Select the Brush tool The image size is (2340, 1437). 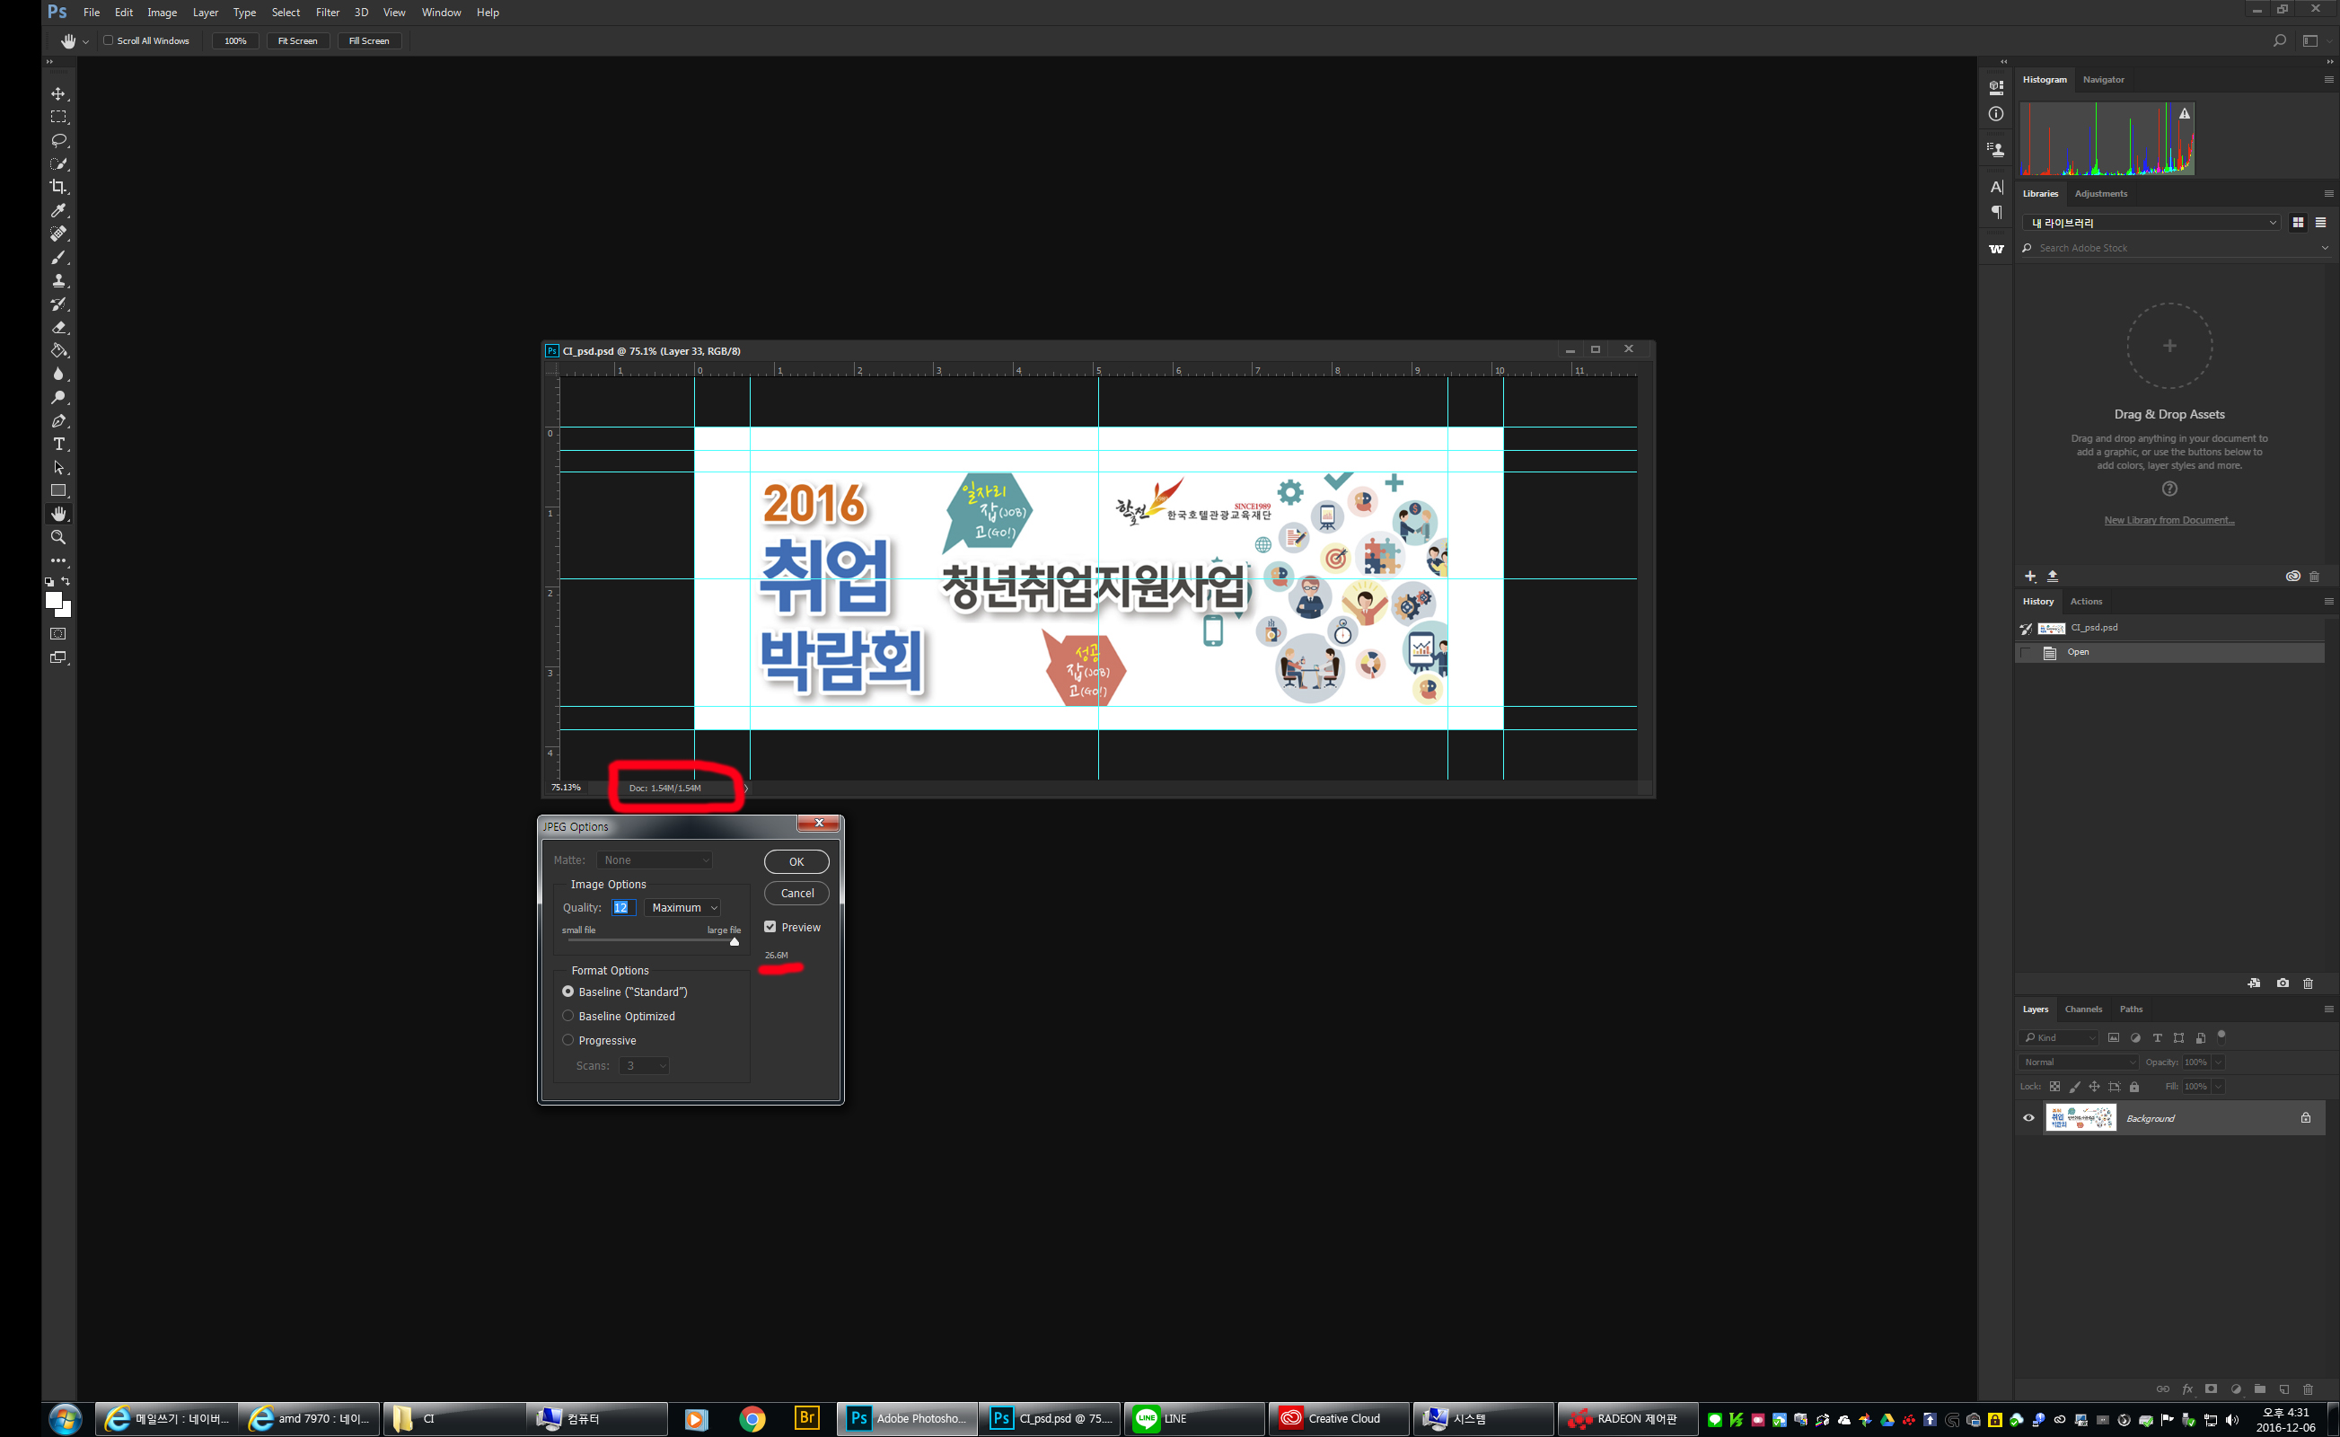(58, 258)
